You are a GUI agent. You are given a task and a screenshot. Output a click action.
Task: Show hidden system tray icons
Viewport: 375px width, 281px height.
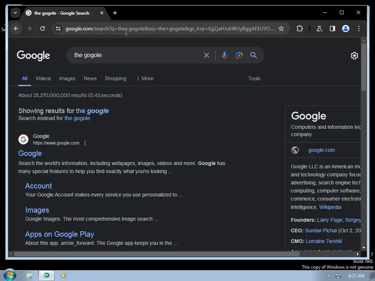[329, 276]
